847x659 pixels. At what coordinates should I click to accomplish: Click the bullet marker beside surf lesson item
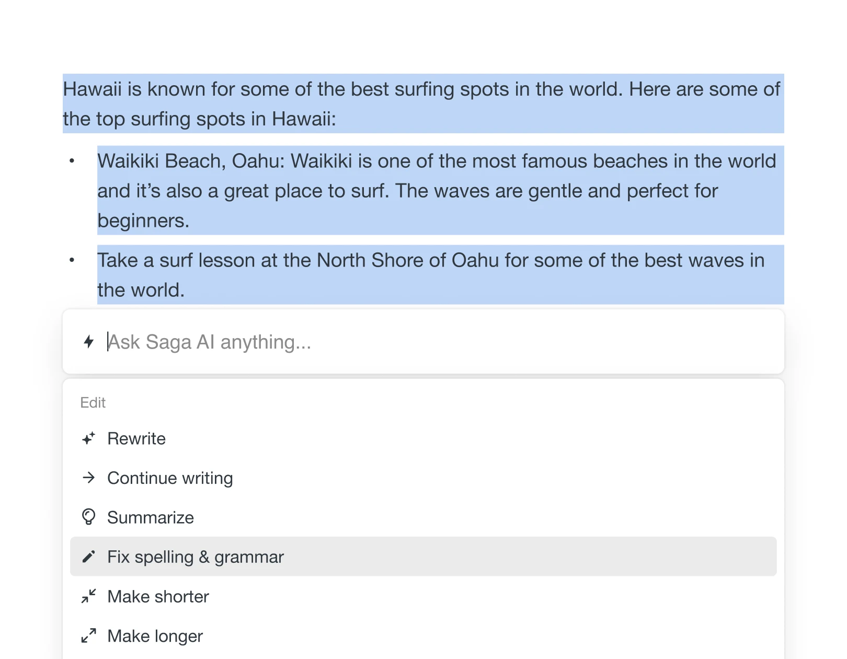[72, 260]
